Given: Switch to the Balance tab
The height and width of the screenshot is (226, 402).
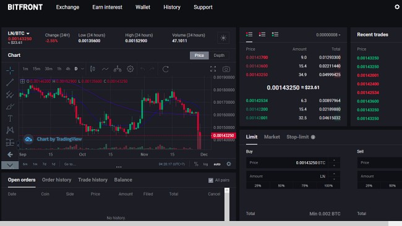Looking at the screenshot, I should tap(123, 180).
